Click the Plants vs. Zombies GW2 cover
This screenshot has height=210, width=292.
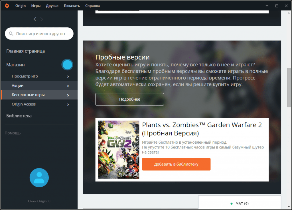tap(119, 150)
